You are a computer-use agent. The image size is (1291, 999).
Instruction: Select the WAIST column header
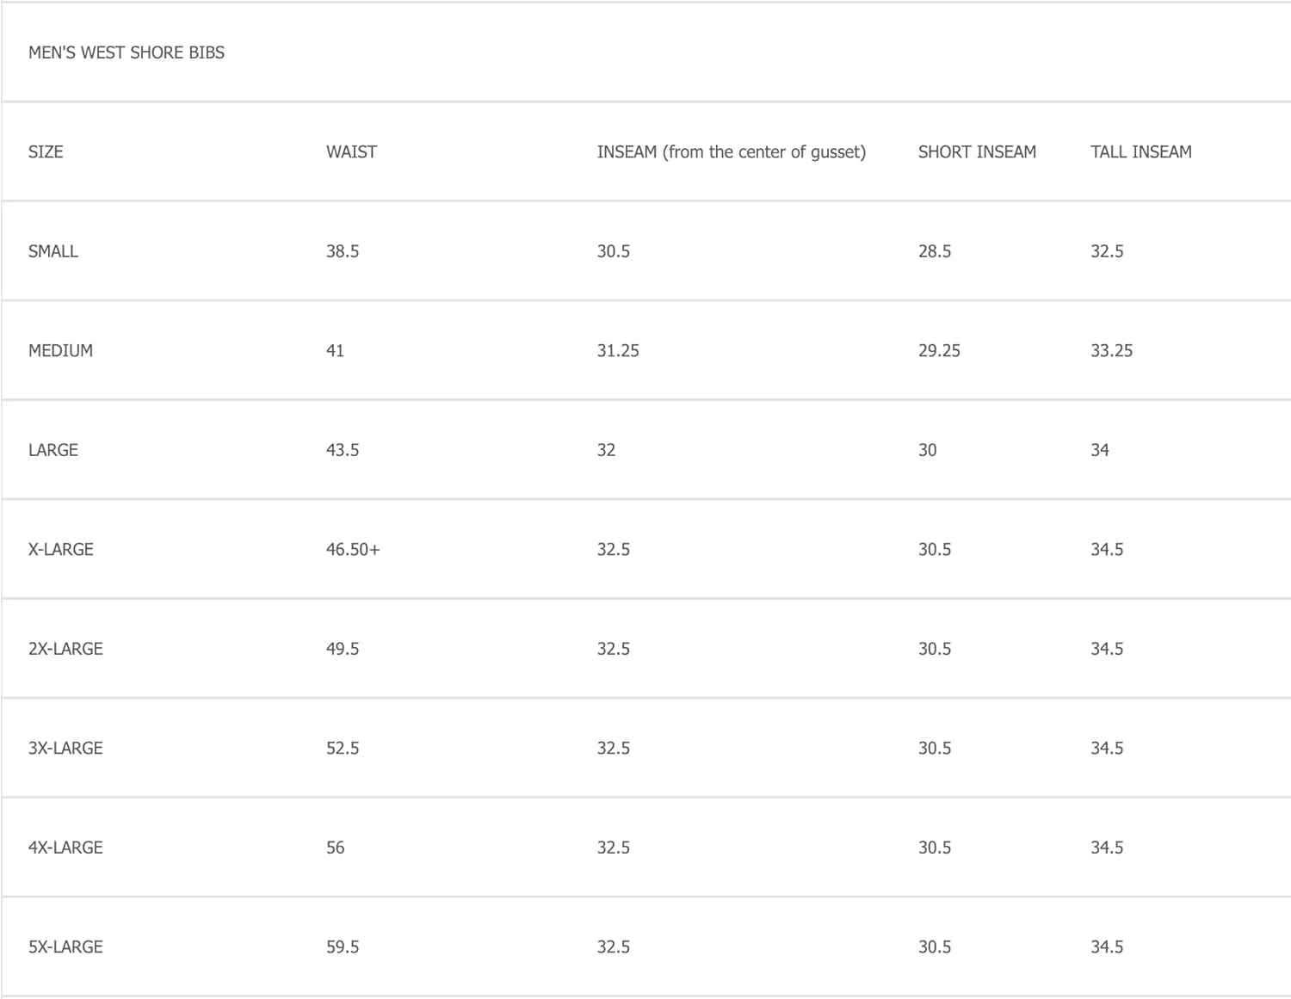pyautogui.click(x=351, y=152)
